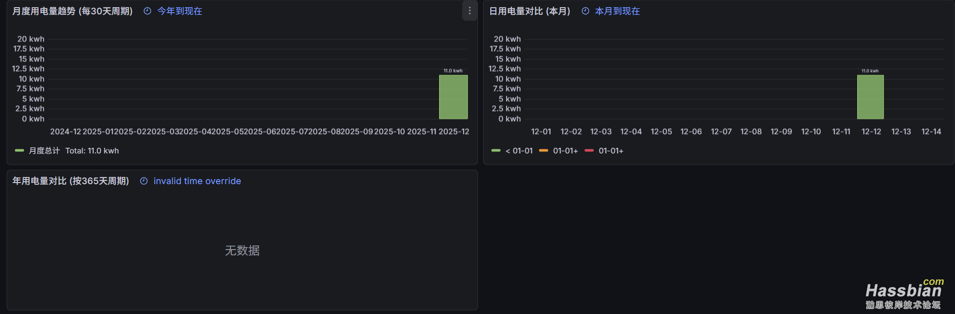Click the red legend color swatch
This screenshot has width=955, height=314.
point(589,151)
